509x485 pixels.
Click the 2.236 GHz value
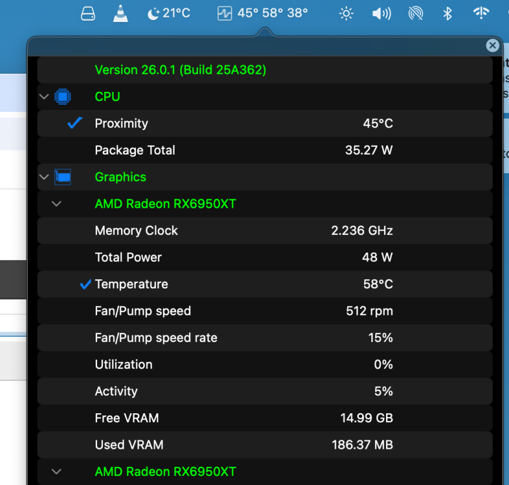pyautogui.click(x=362, y=230)
